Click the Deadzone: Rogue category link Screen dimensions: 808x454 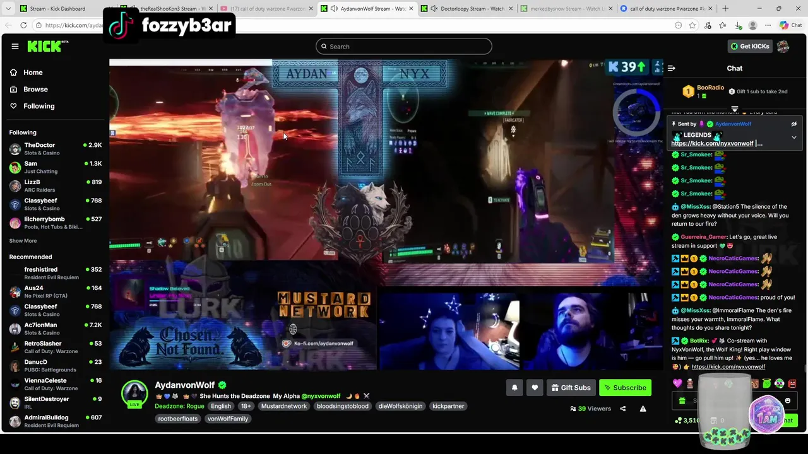(179, 406)
